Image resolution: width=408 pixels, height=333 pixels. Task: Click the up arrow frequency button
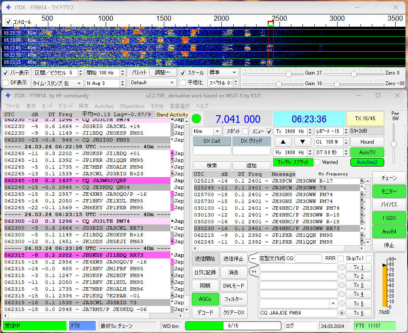click(283, 142)
